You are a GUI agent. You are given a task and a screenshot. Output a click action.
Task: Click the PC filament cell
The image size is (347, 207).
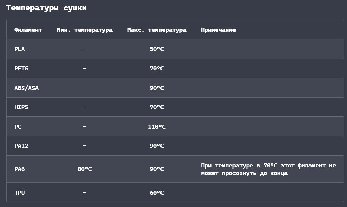click(18, 127)
